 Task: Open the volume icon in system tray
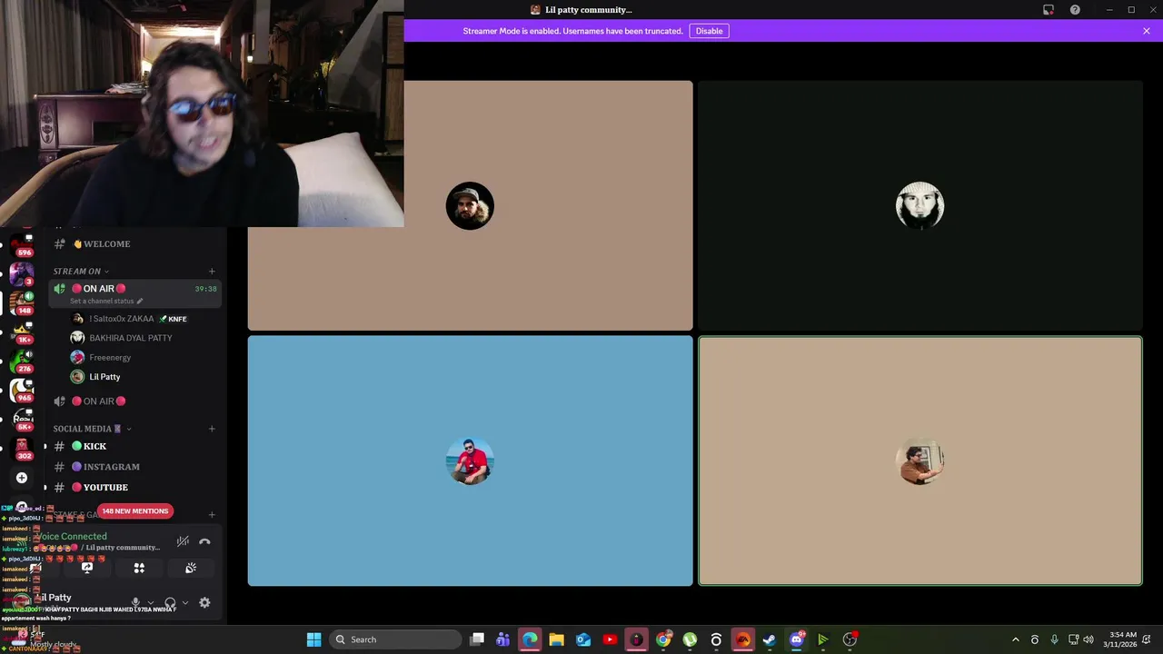[x=1088, y=639]
